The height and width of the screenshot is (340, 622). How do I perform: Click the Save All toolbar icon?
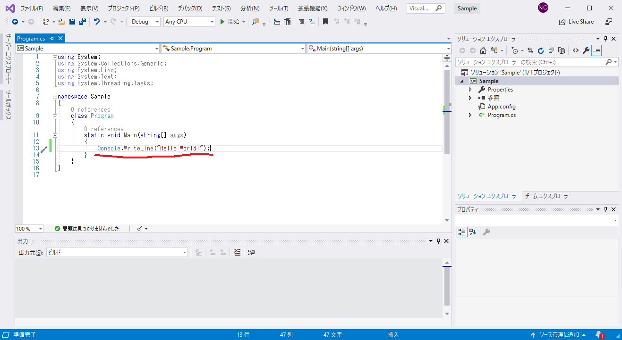point(82,22)
